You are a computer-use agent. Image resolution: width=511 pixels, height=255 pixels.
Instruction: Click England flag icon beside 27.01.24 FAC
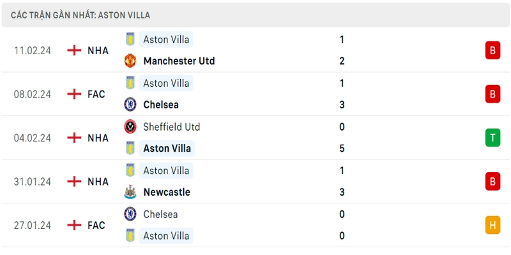(x=74, y=225)
